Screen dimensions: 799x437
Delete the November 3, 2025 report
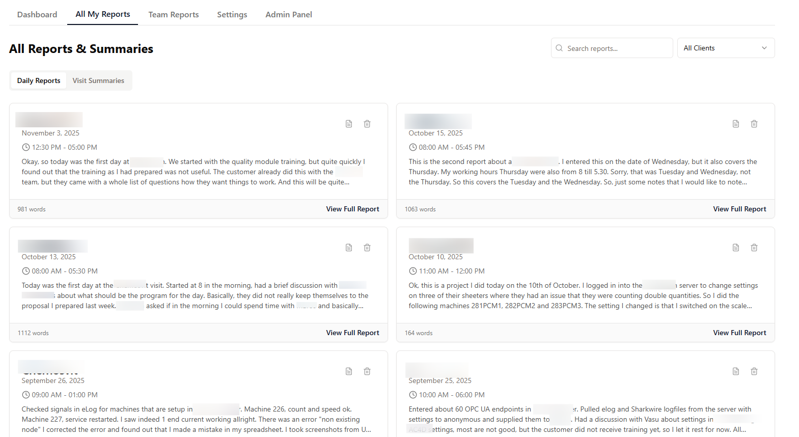pyautogui.click(x=367, y=124)
